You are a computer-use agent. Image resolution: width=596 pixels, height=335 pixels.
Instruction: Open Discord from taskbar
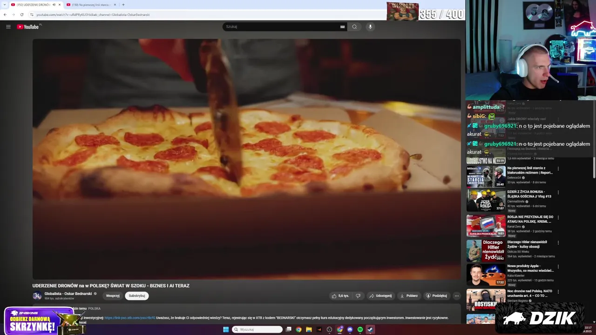coord(350,329)
